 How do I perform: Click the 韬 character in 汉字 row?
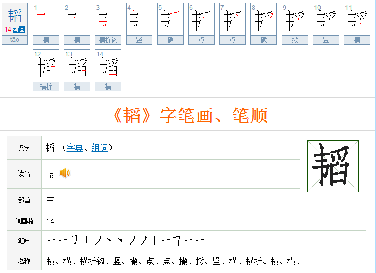[x=50, y=148]
